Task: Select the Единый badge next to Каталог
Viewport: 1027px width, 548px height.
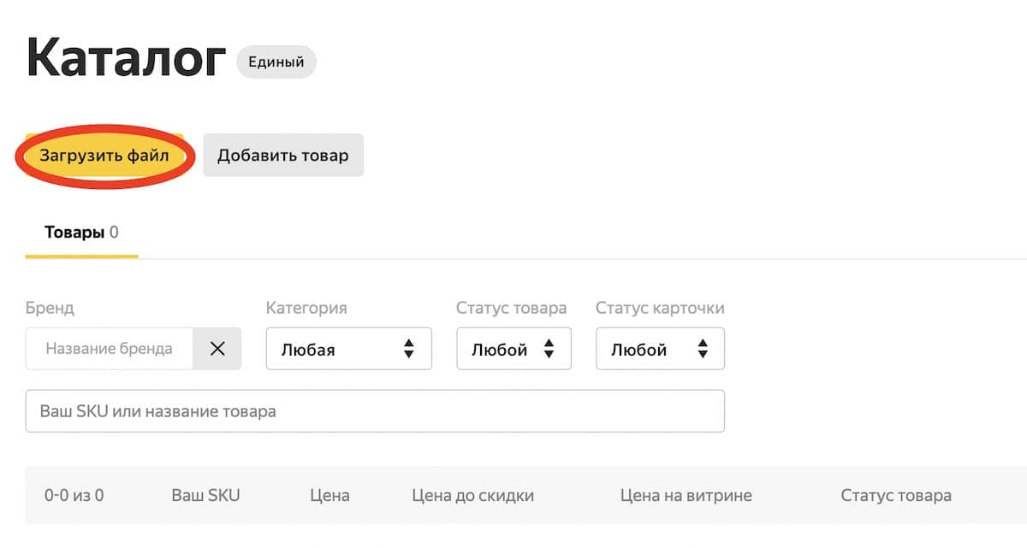Action: coord(276,61)
